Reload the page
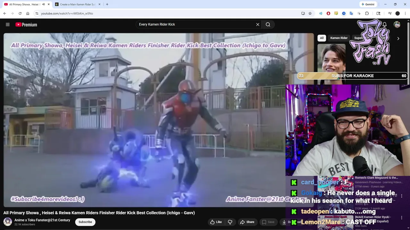The width and height of the screenshot is (410, 230). (x=20, y=13)
